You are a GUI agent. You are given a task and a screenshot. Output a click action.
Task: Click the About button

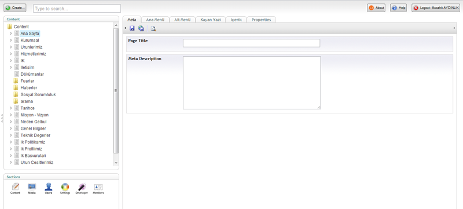click(376, 8)
